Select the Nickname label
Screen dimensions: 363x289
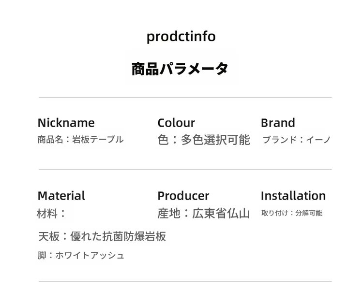[x=66, y=123]
